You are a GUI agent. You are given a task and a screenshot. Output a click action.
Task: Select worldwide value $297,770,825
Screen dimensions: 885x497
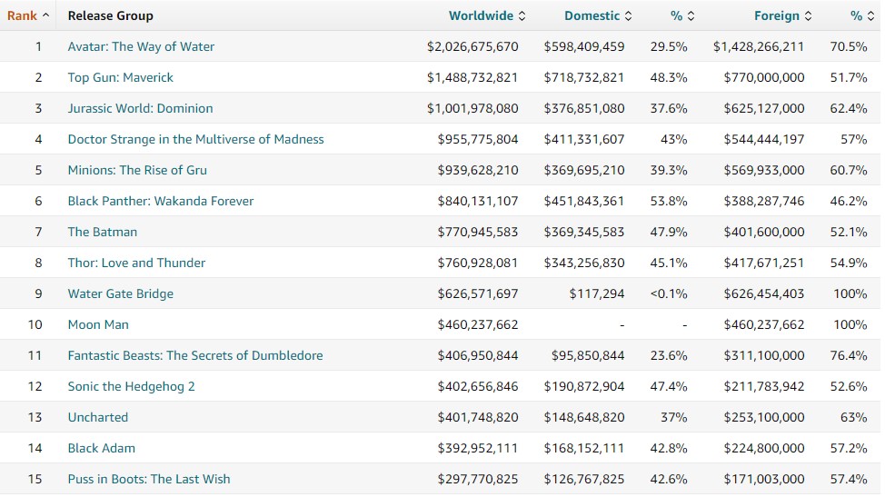click(478, 479)
